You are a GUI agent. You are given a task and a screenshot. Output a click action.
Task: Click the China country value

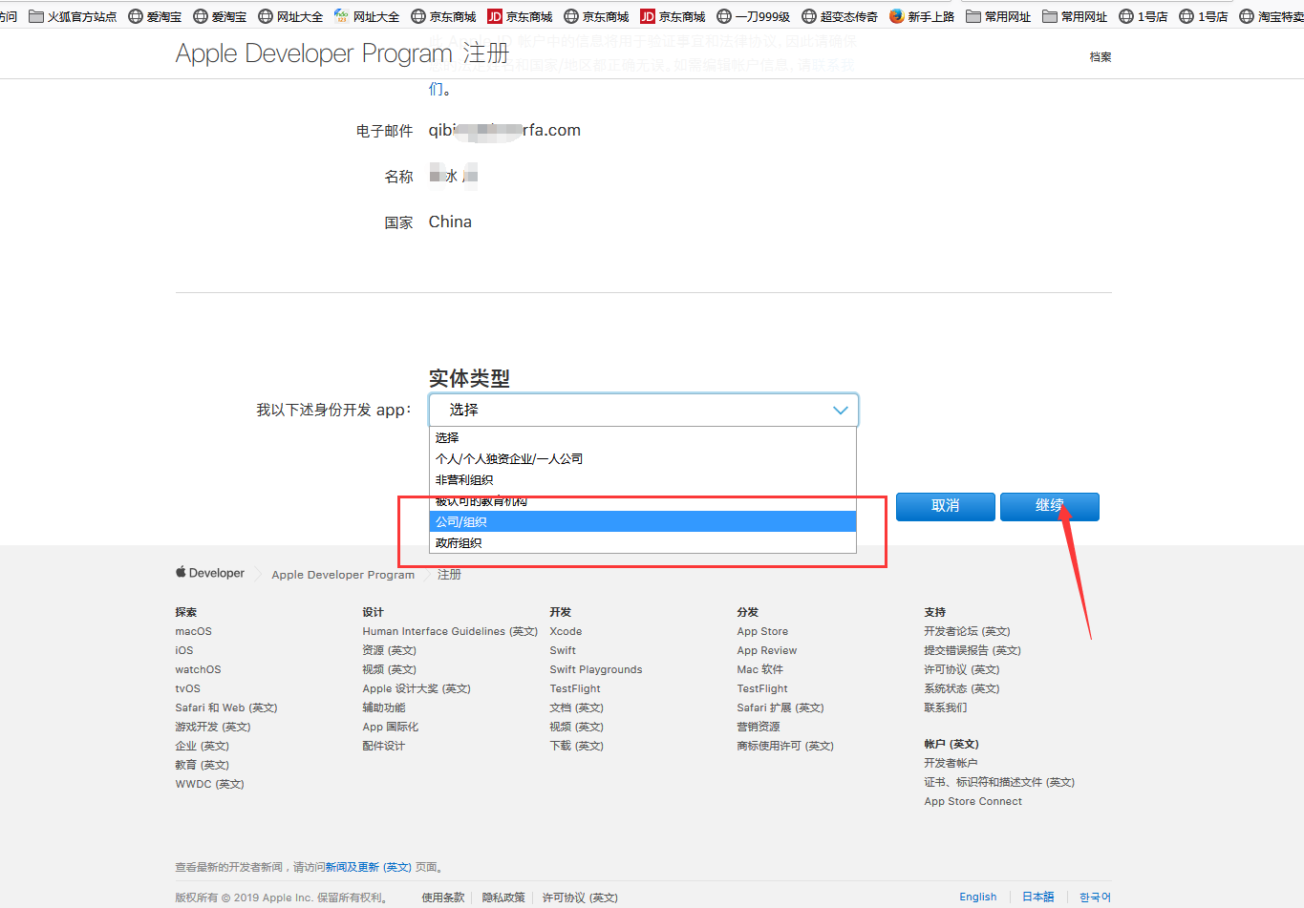pyautogui.click(x=450, y=222)
